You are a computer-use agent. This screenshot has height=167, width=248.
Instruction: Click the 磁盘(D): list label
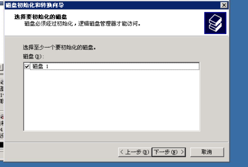33,56
